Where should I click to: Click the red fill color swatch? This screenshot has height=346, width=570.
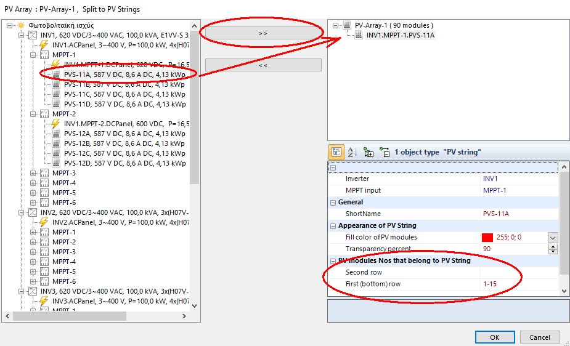click(x=487, y=238)
